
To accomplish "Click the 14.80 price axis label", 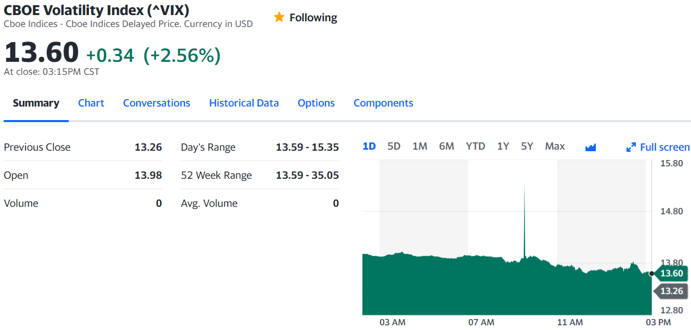I will coord(671,211).
